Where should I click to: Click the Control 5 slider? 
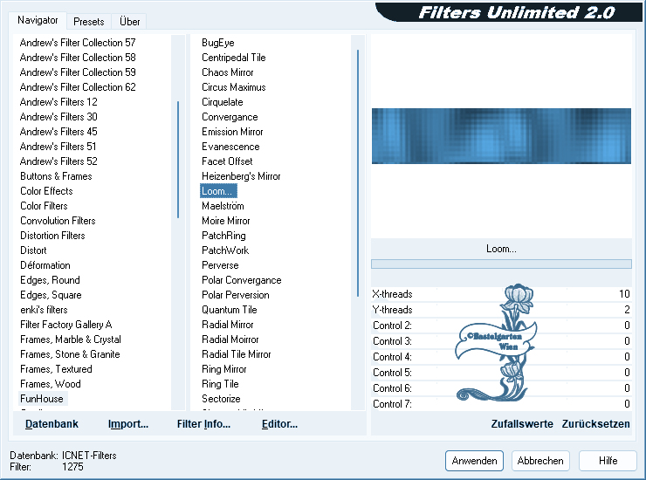501,373
